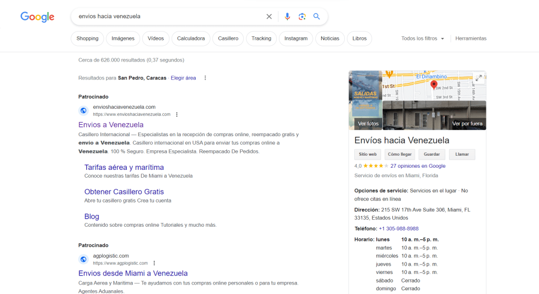Switch to the Noticias filter
Viewport: 539px width, 294px height.
330,38
